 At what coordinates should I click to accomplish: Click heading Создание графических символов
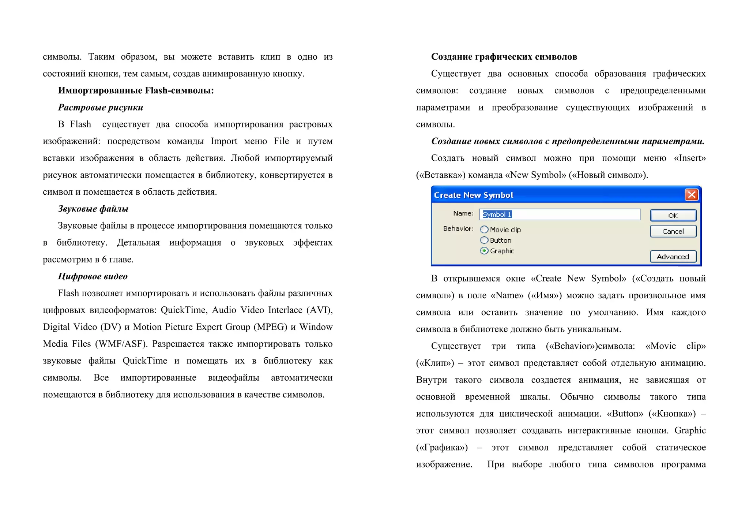point(504,57)
